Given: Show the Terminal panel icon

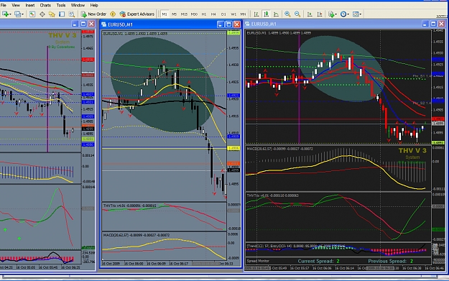Looking at the screenshot, I should coord(62,14).
